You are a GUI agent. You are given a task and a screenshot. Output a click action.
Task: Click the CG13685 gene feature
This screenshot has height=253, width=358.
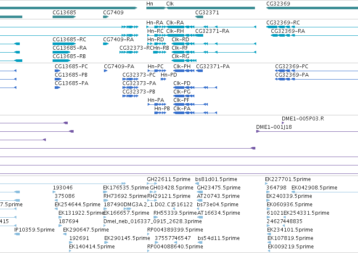tap(64, 17)
